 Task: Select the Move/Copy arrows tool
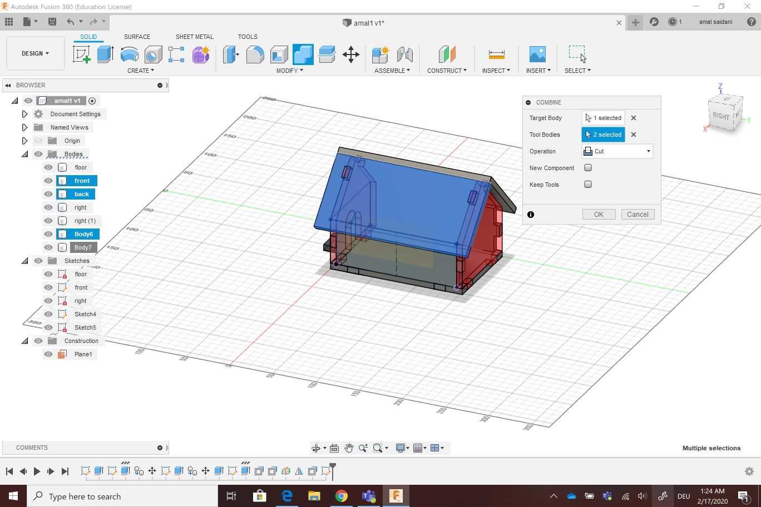pyautogui.click(x=350, y=54)
